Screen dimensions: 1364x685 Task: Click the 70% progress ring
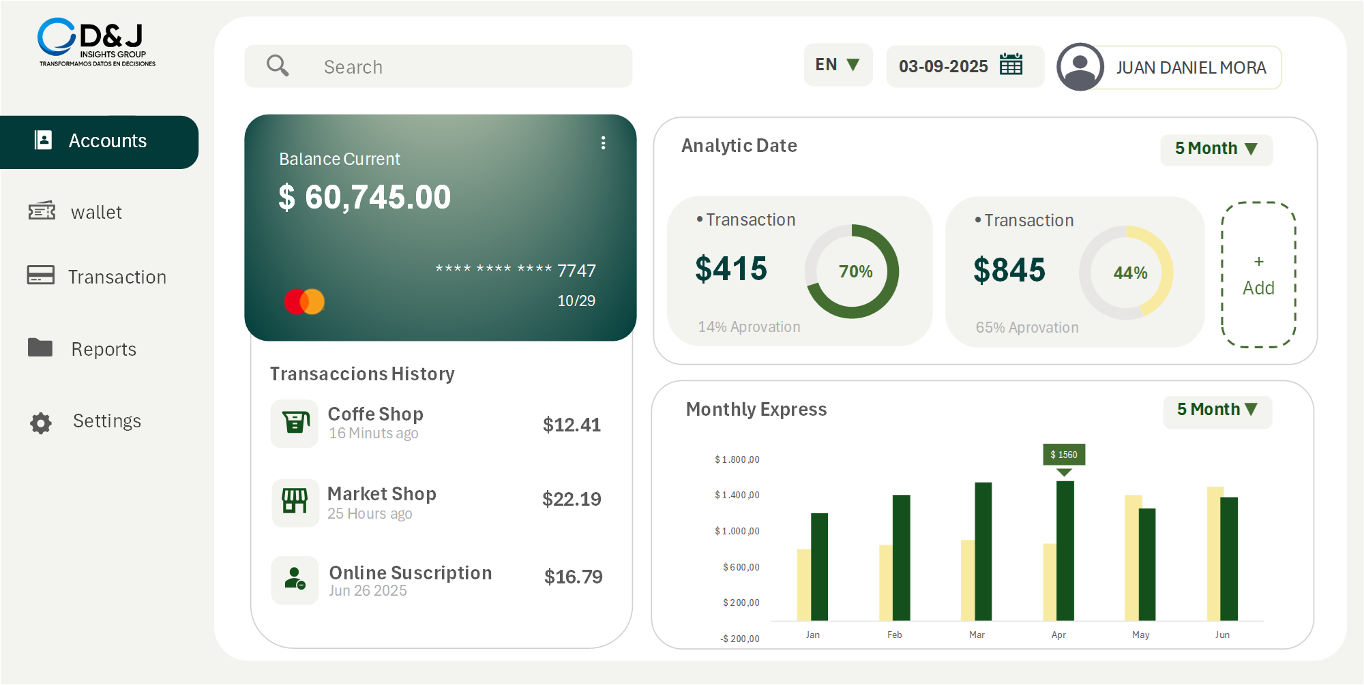(x=852, y=271)
